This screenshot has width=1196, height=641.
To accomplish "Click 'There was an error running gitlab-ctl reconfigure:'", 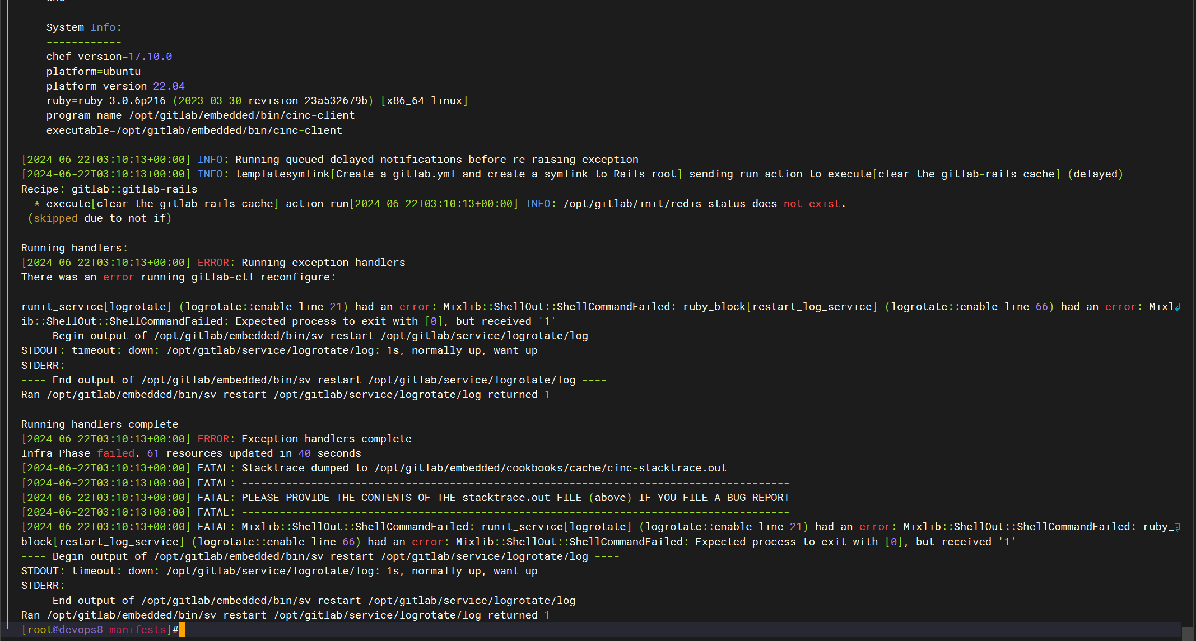I will click(178, 277).
